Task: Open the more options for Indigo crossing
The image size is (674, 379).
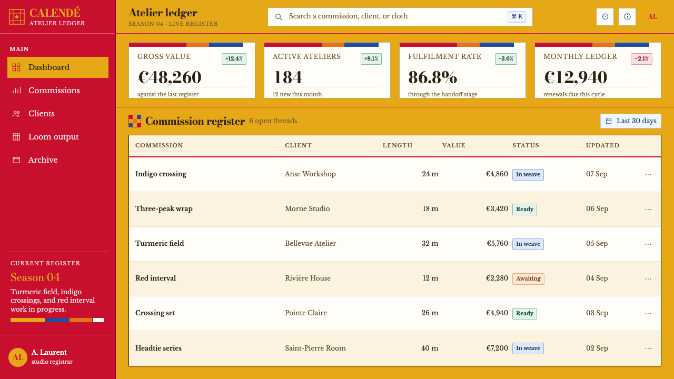Action: click(x=648, y=174)
